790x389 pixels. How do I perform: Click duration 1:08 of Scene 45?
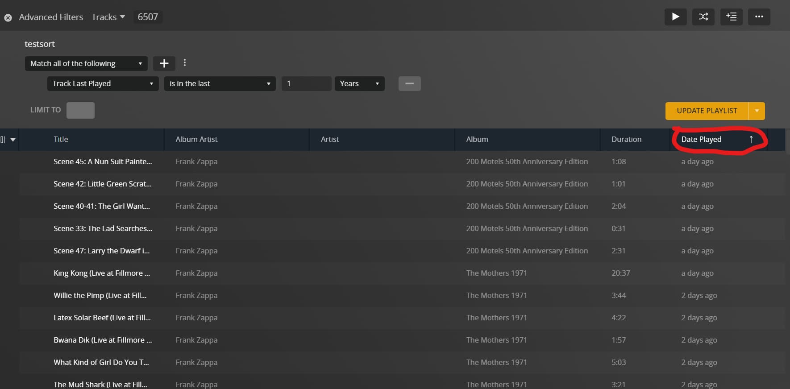click(x=619, y=161)
